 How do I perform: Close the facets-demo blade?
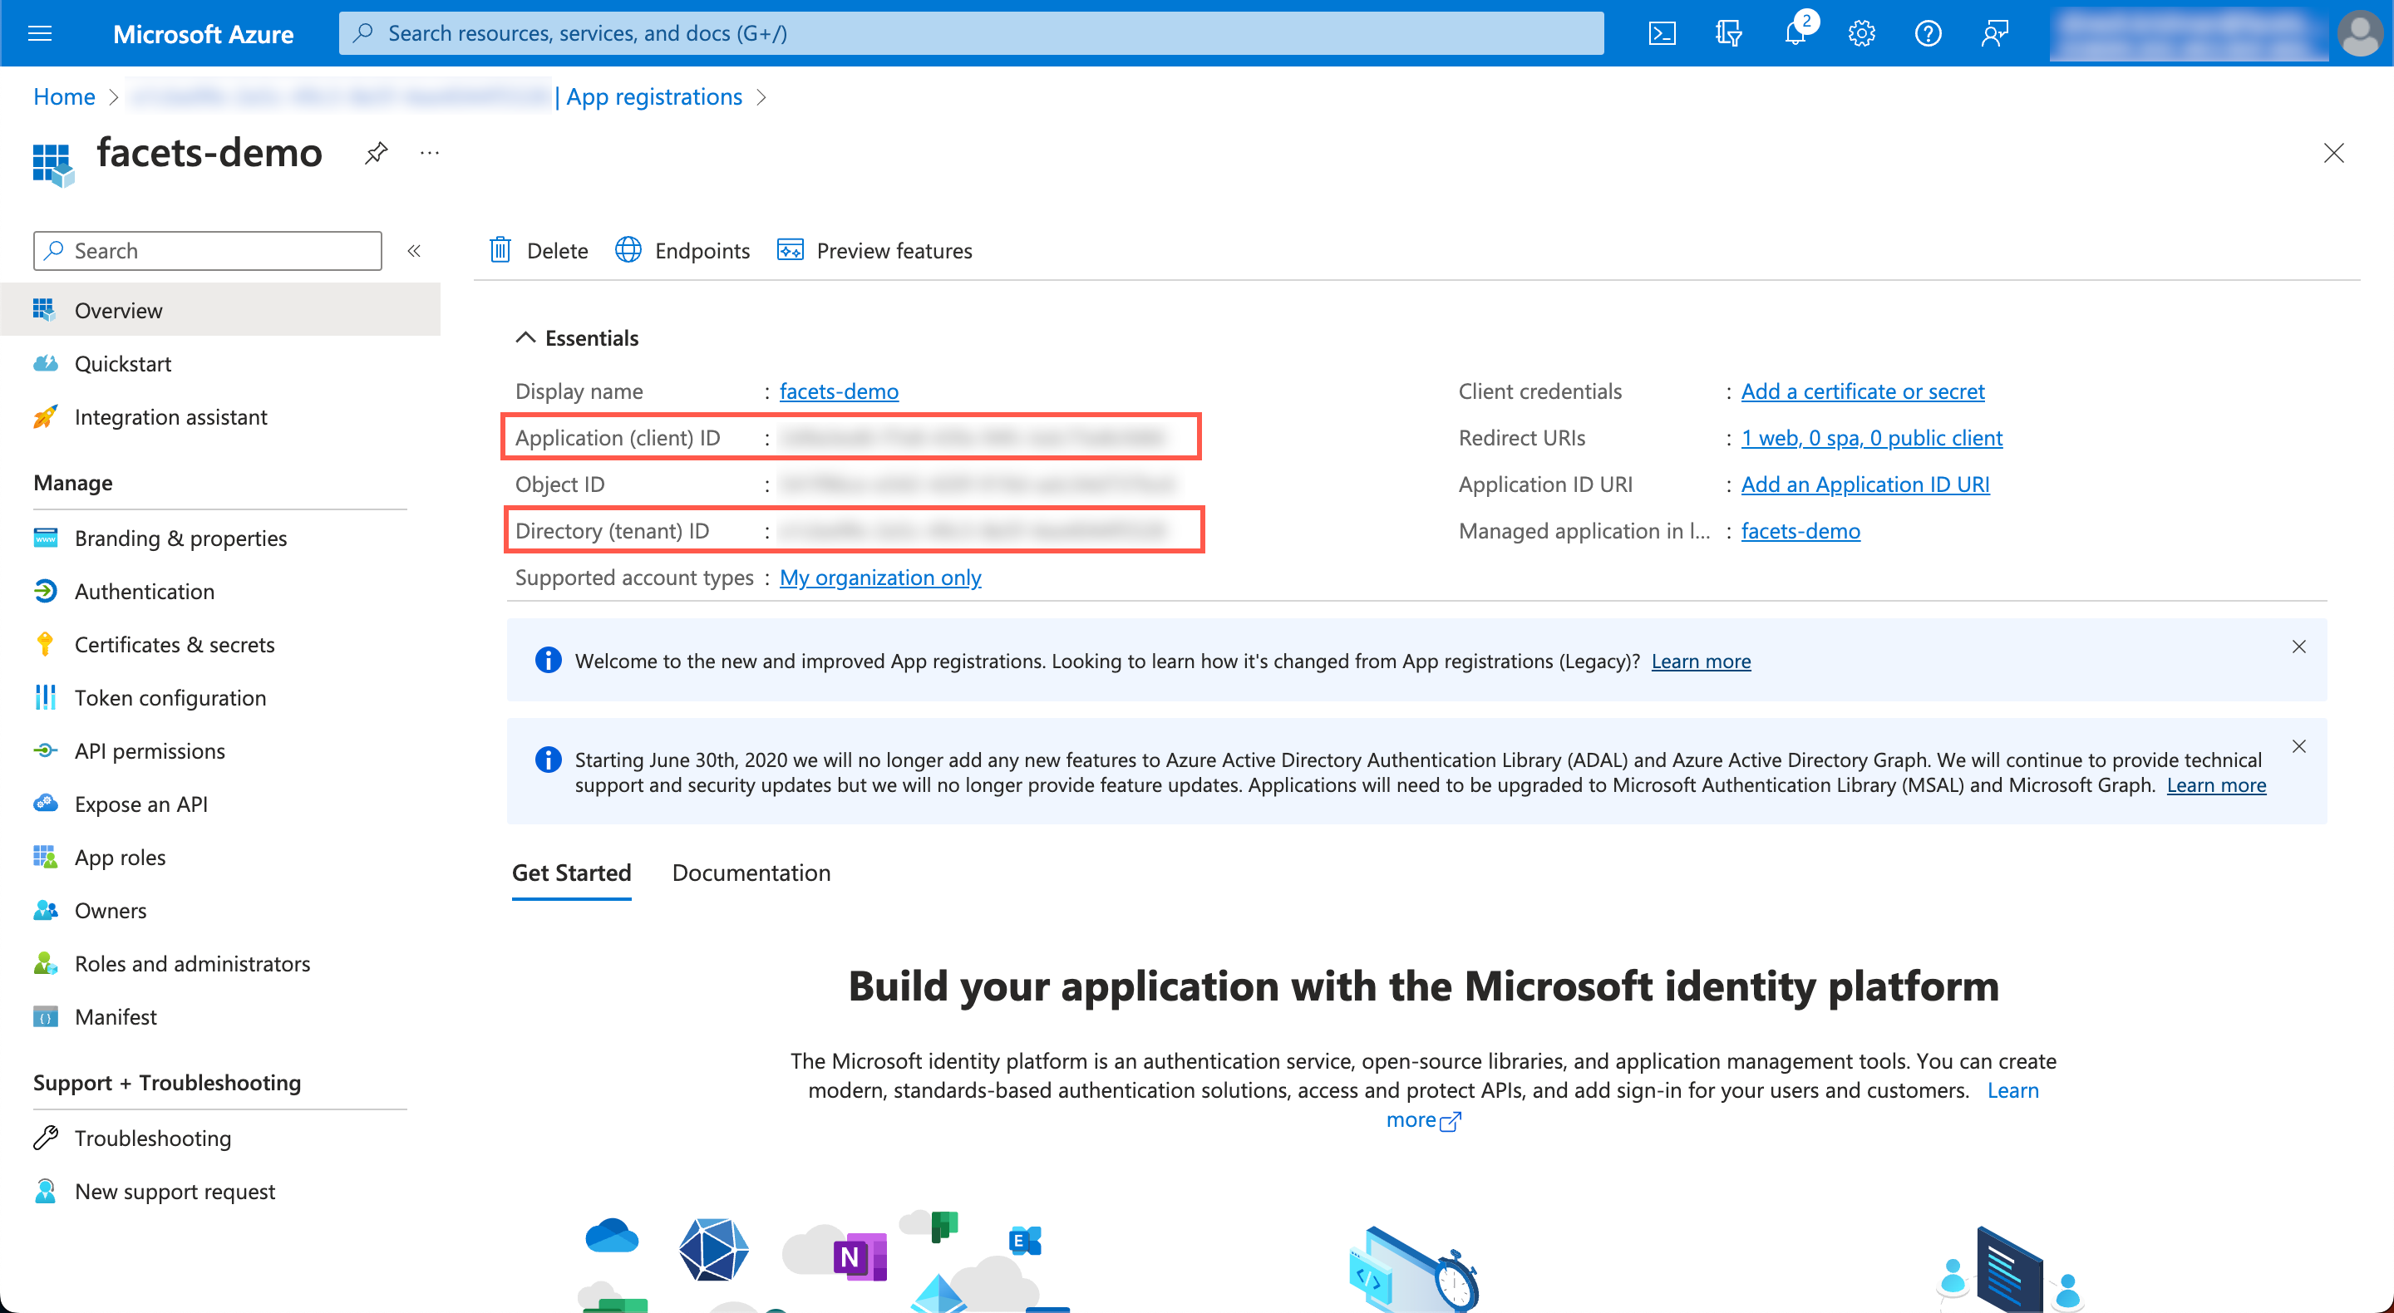2333,152
